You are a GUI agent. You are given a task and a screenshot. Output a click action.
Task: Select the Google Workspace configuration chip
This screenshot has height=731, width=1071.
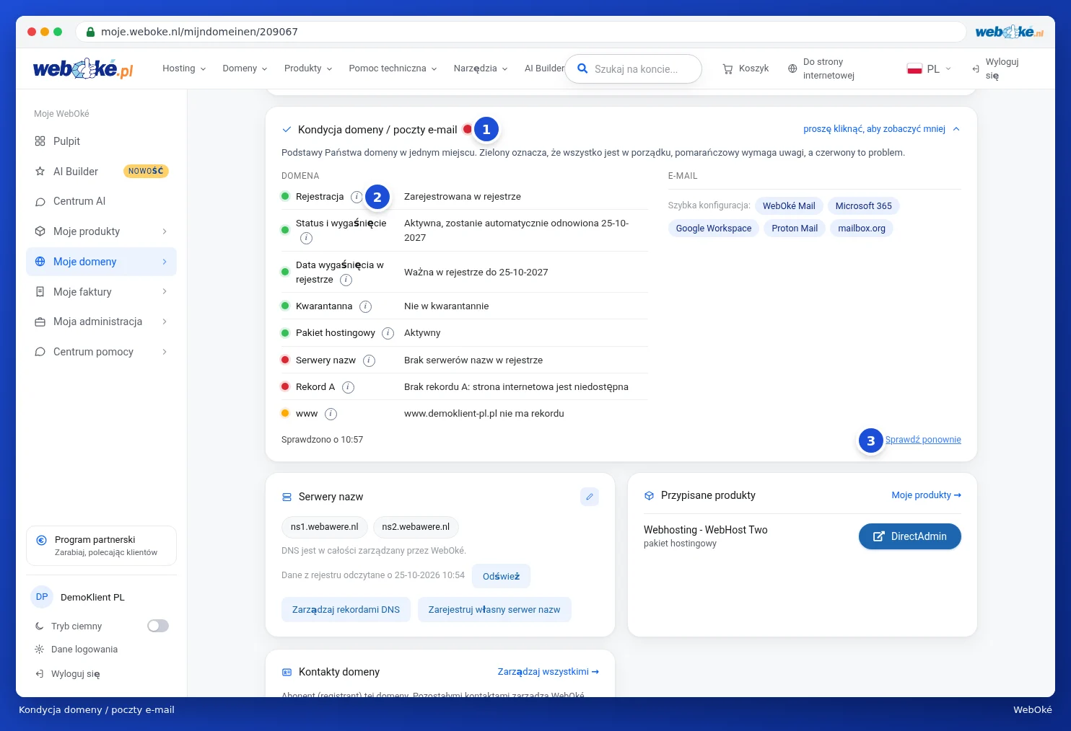[714, 229]
